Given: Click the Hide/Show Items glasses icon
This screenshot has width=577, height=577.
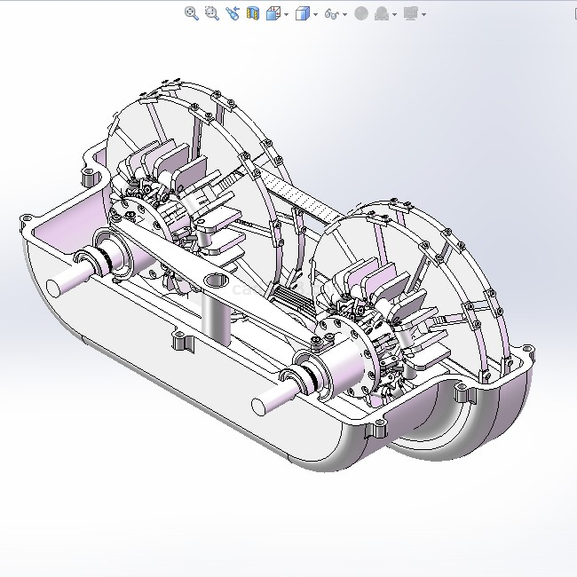Looking at the screenshot, I should click(331, 14).
